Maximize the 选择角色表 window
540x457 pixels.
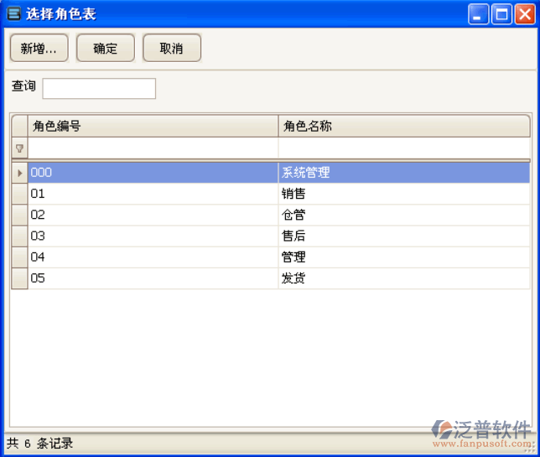pyautogui.click(x=501, y=14)
